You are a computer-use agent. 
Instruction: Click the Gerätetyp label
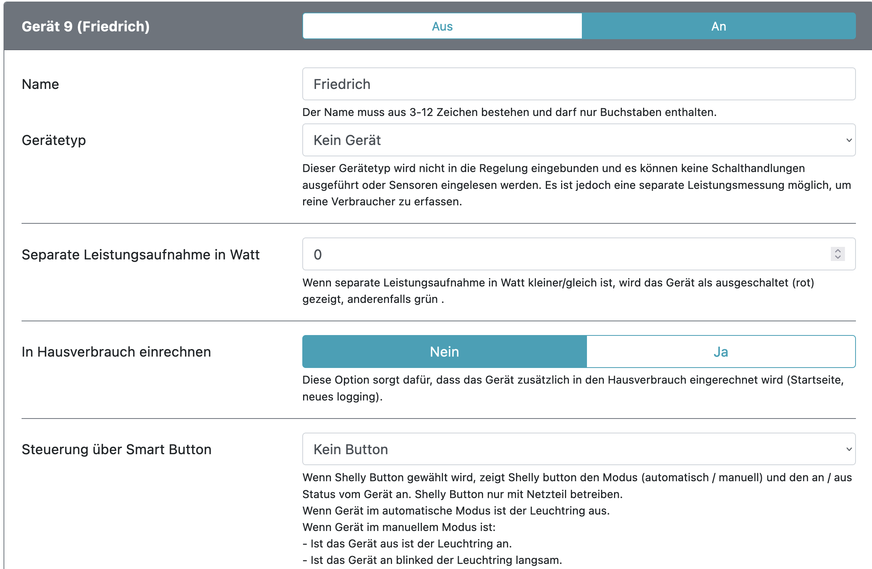[x=54, y=140]
